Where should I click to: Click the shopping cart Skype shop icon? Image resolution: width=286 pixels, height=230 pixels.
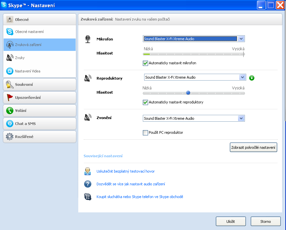pos(87,197)
